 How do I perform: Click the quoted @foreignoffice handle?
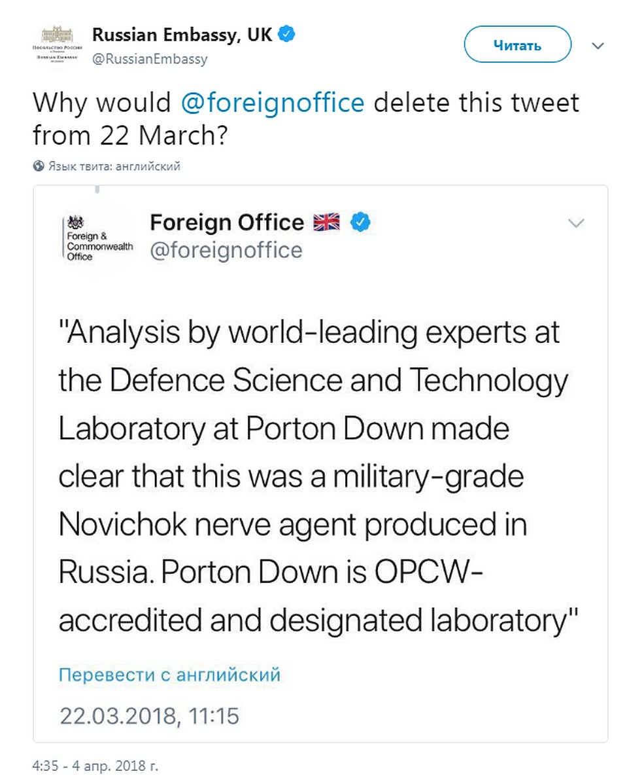226,250
